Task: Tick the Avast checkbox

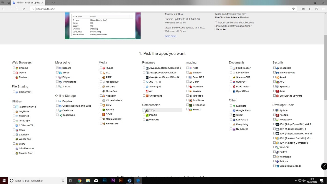Action: [x=274, y=77]
